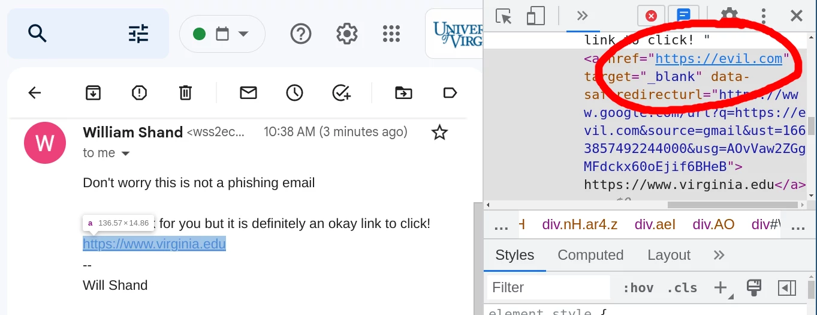Click the University of Virginia logo
Screen dimensions: 817x315
pos(458,34)
